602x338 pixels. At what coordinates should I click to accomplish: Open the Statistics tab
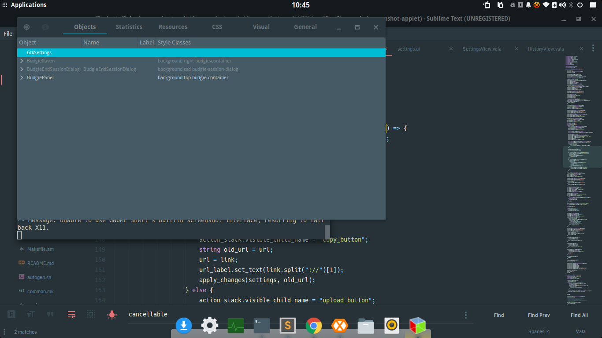129,27
